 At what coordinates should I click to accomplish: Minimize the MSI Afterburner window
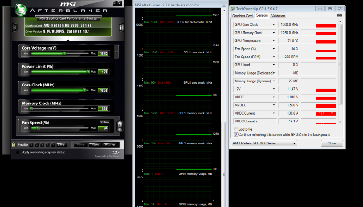click(114, 3)
